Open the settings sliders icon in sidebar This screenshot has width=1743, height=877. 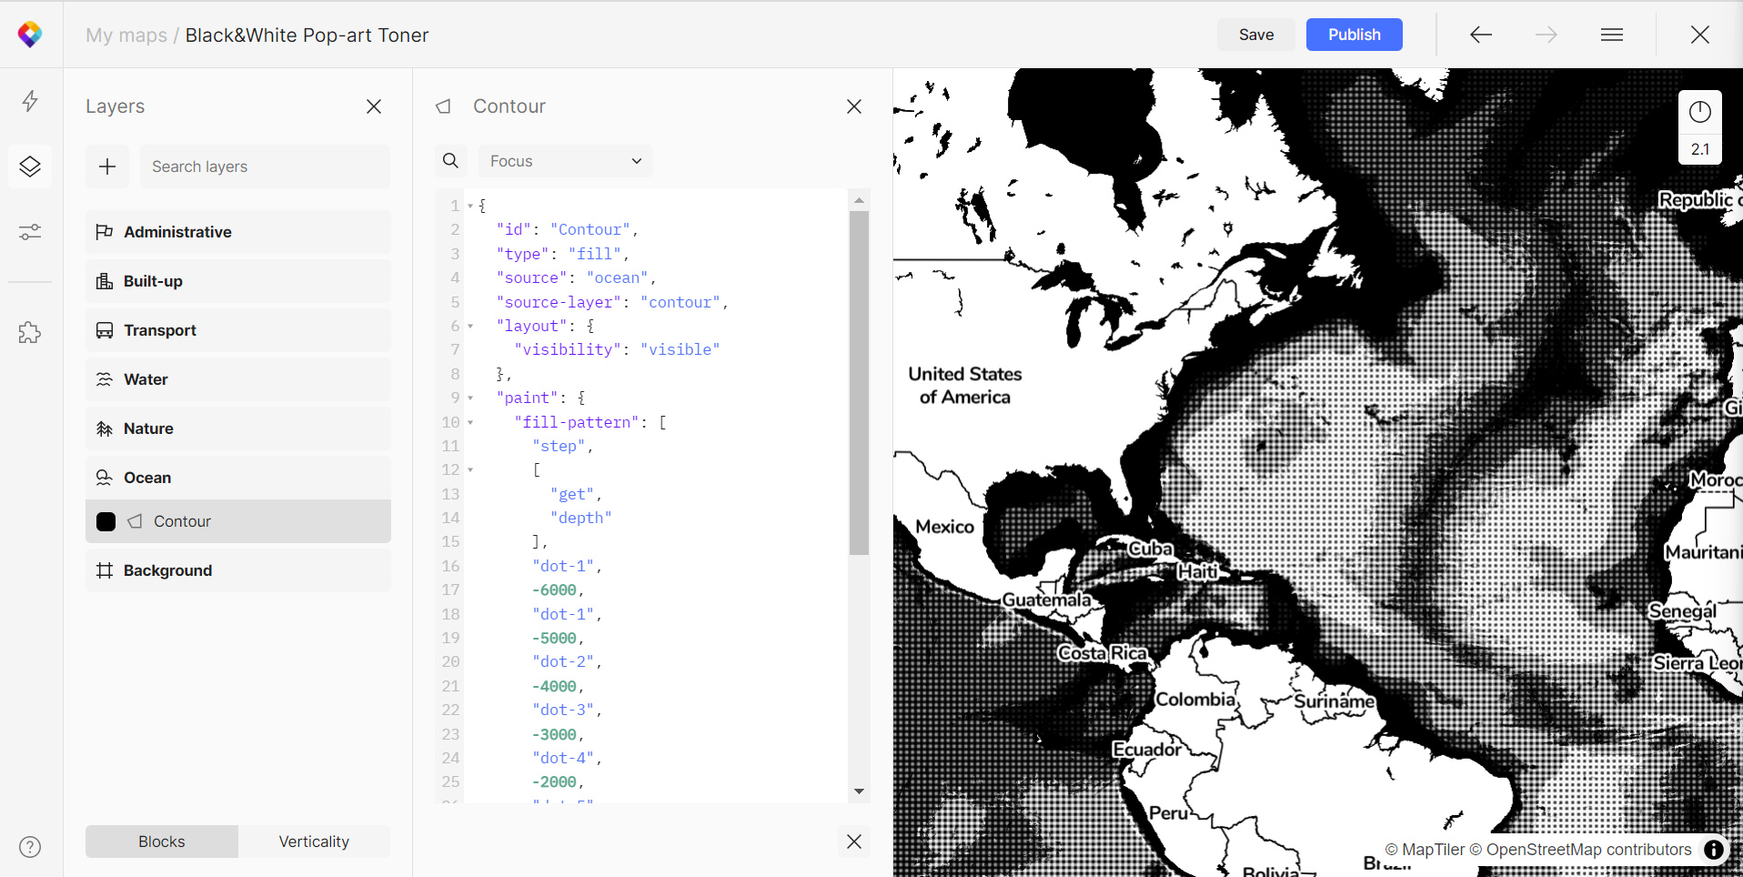click(x=30, y=232)
